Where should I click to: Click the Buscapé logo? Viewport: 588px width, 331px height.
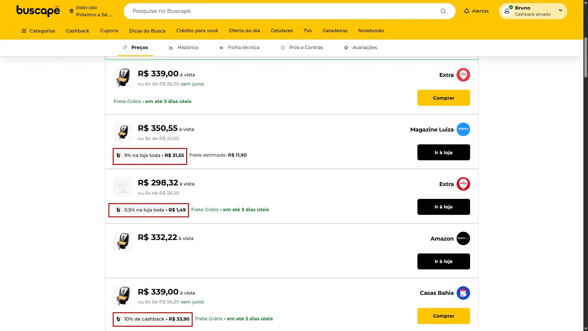click(38, 11)
